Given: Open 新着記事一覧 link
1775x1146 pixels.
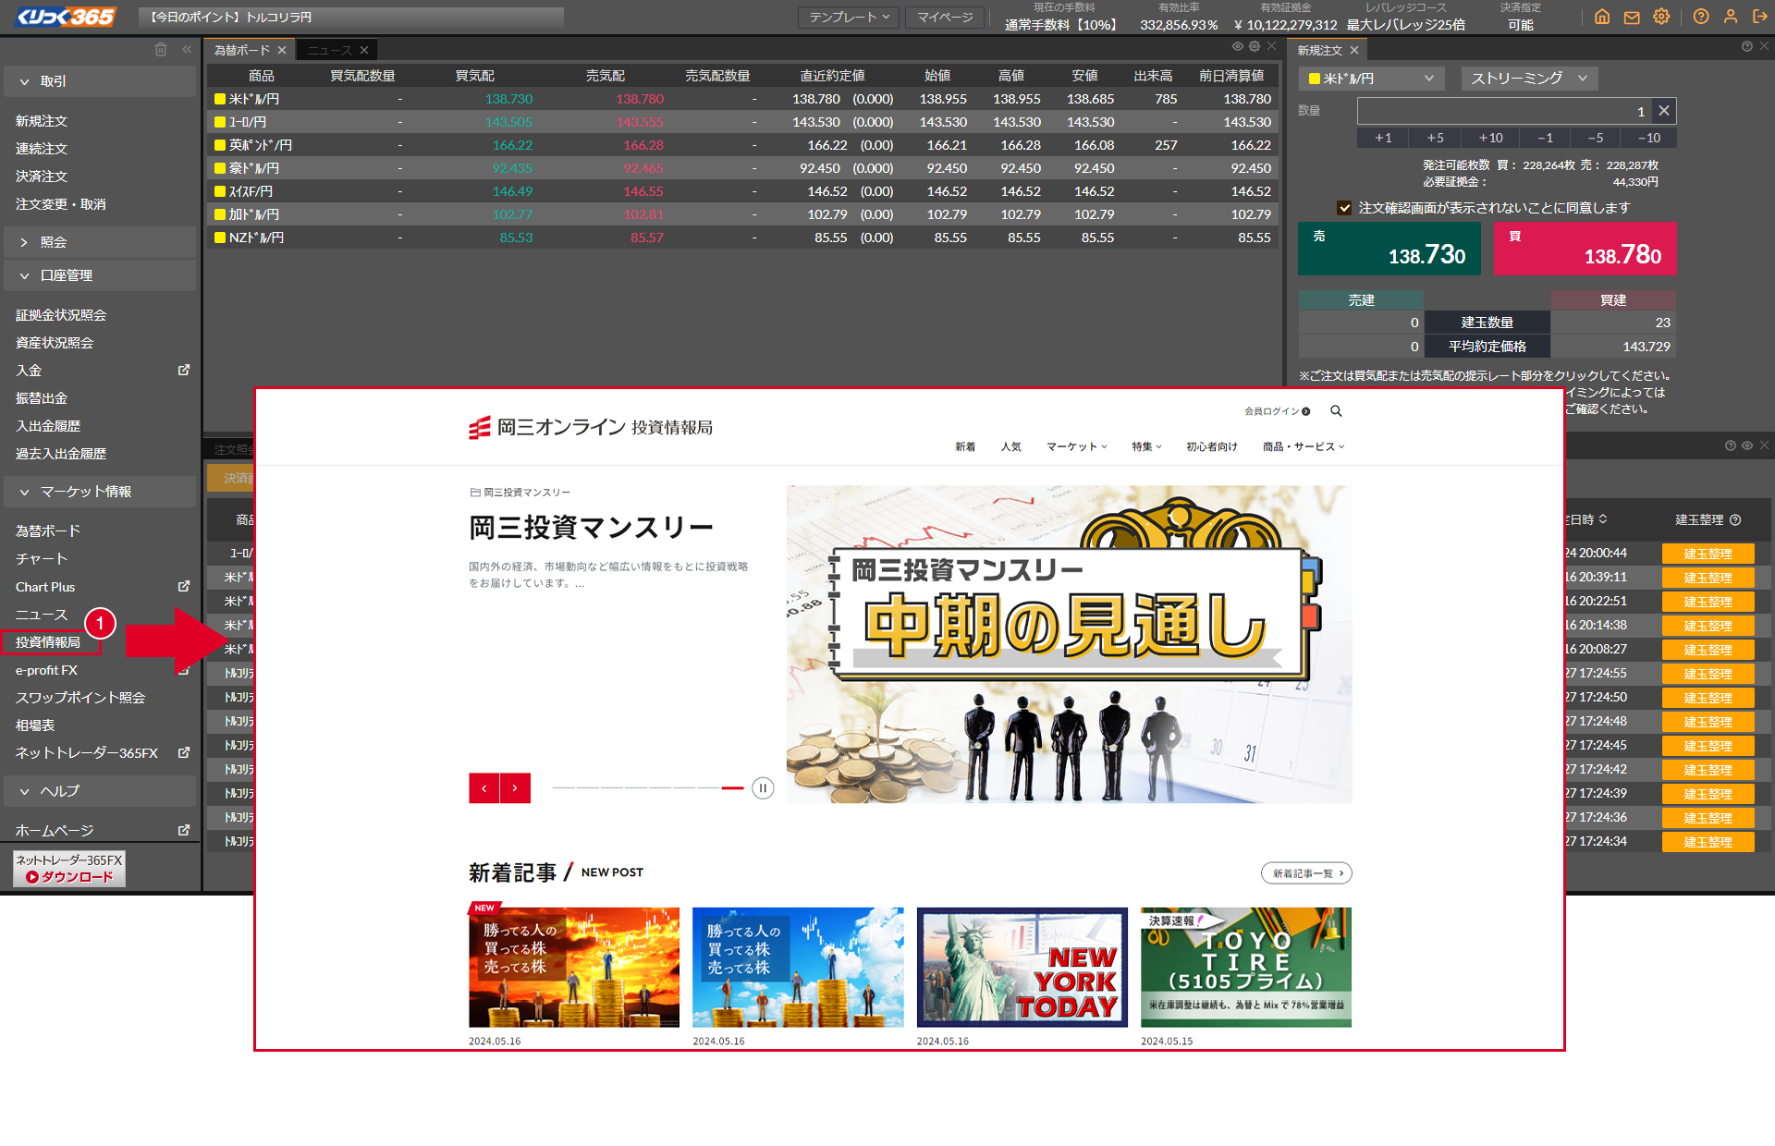Looking at the screenshot, I should (x=1306, y=873).
